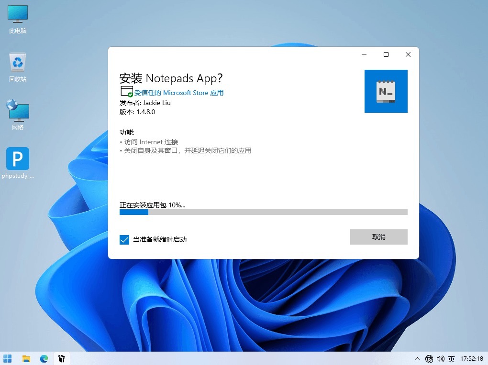The image size is (488, 365).
Task: Open the 此电脑 desktop icon
Action: point(18,19)
